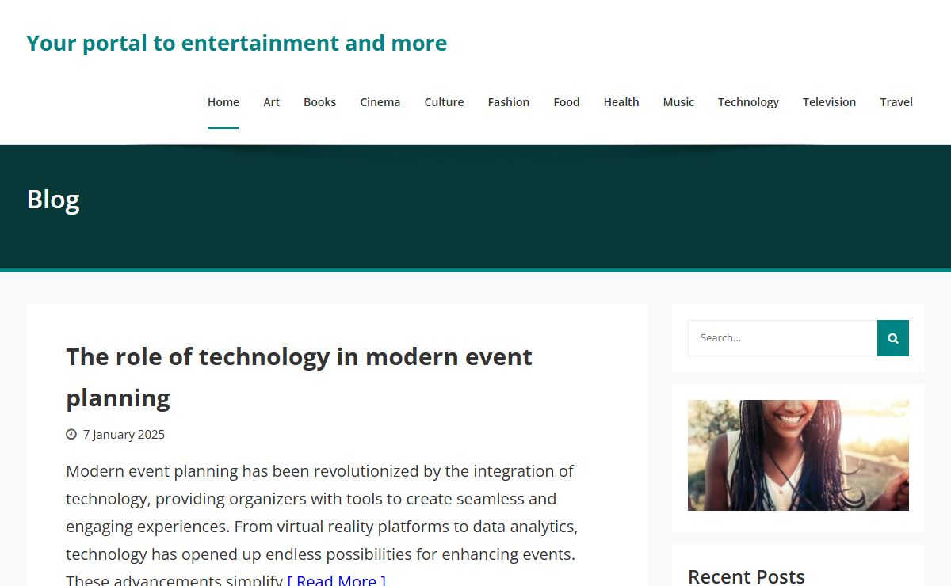Go to the Art category
This screenshot has width=951, height=586.
tap(272, 102)
